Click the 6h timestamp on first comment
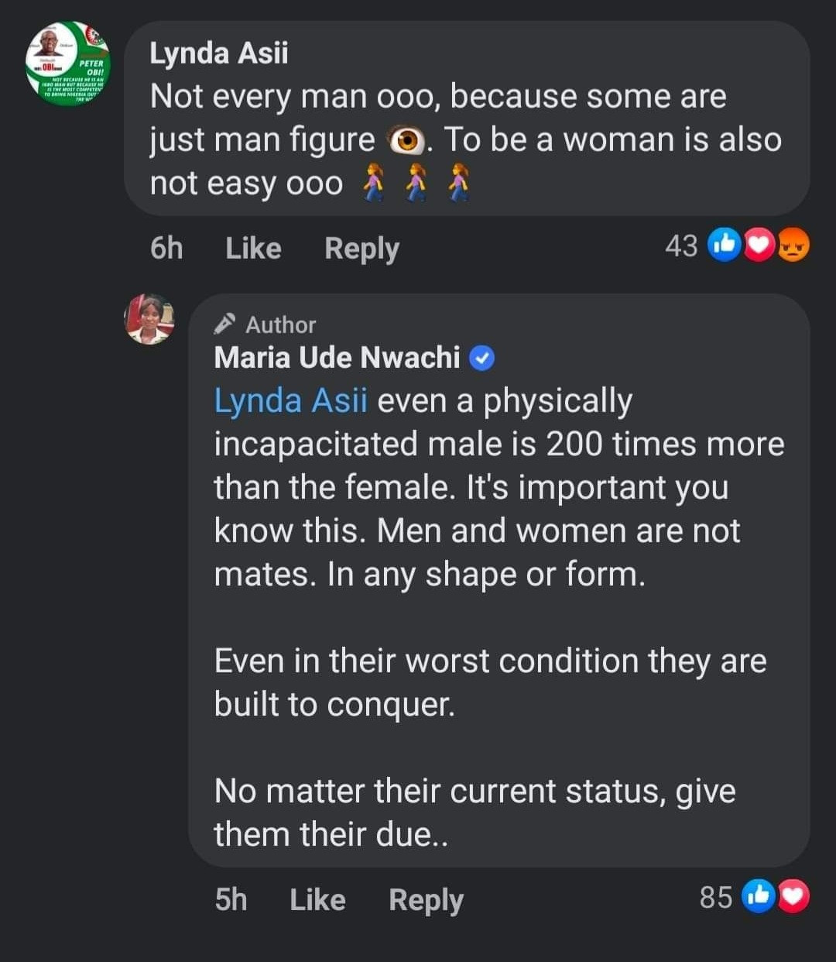This screenshot has height=962, width=836. click(166, 249)
